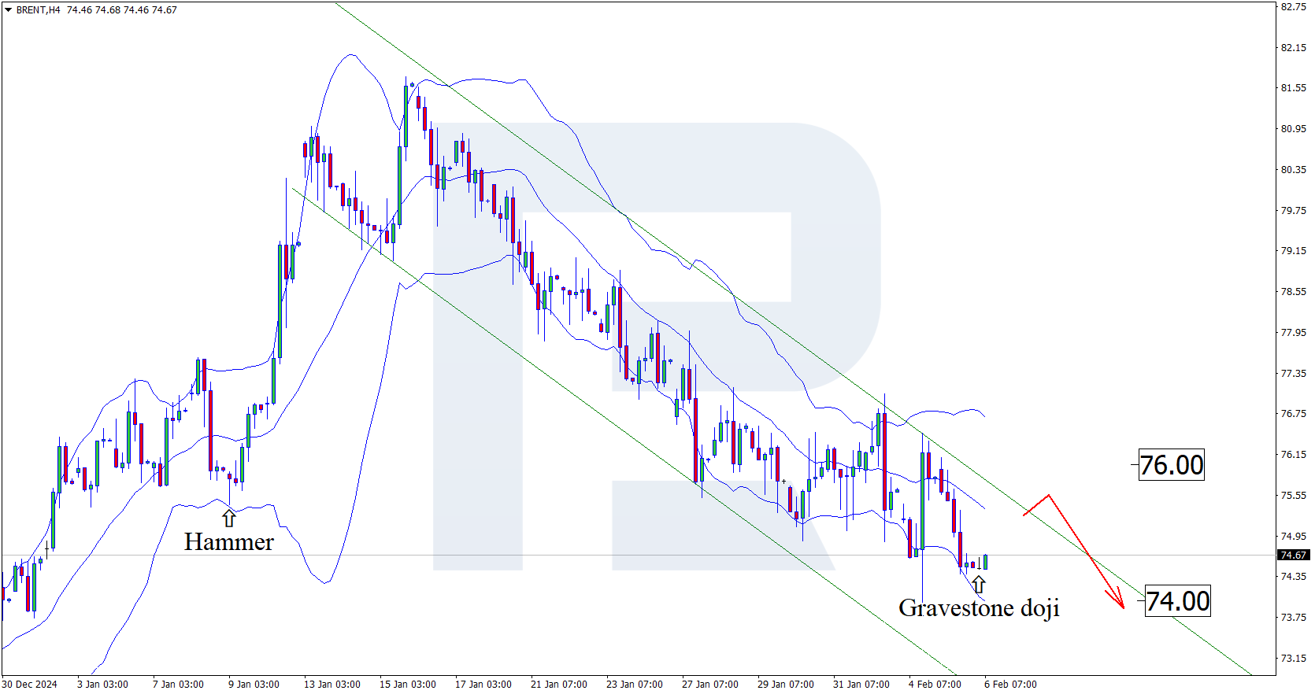The width and height of the screenshot is (1315, 694).
Task: Click the 74.95 price axis value
Action: tap(1293, 536)
